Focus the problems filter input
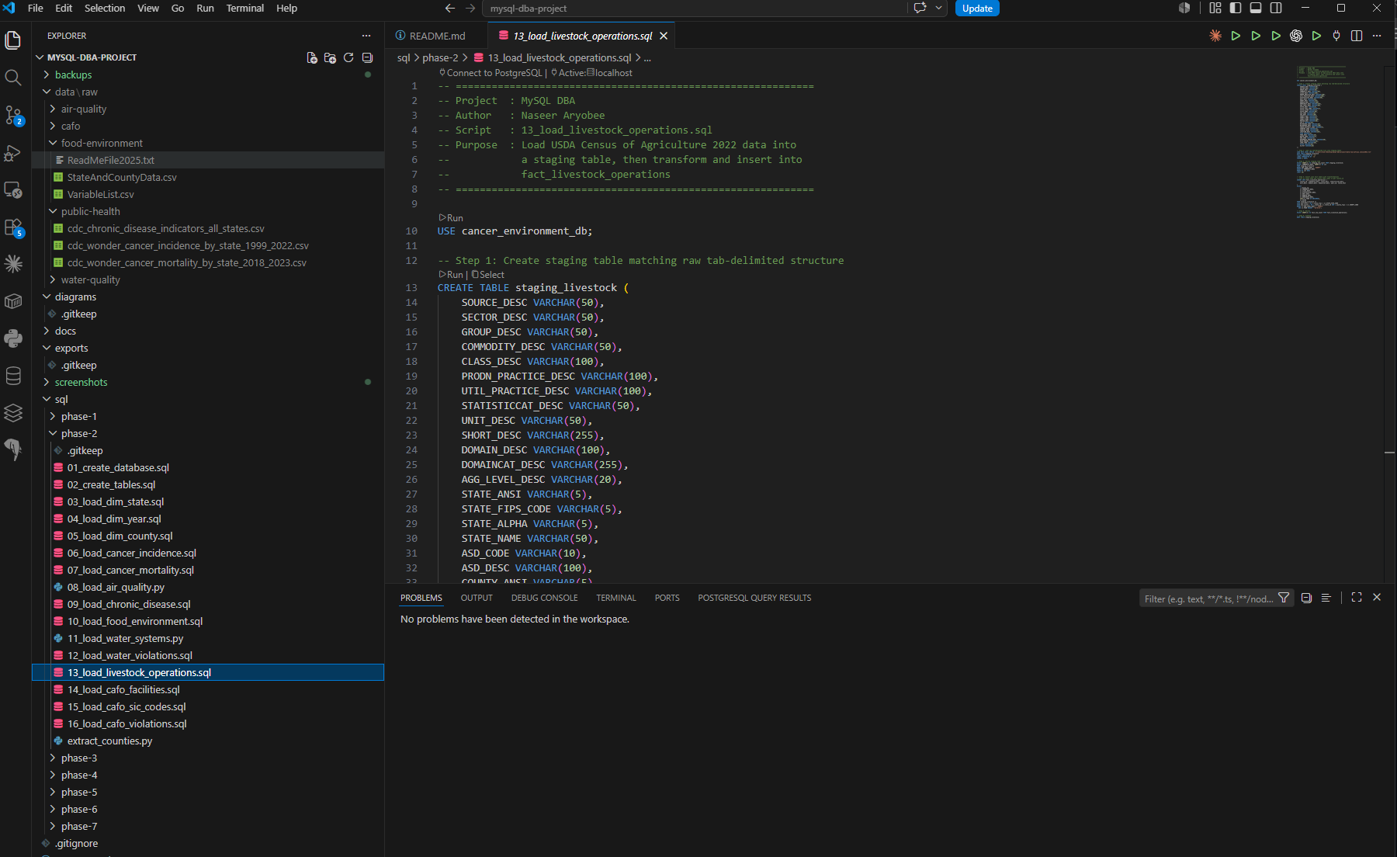1397x857 pixels. coord(1208,599)
